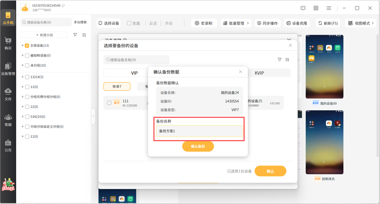Open the 公告 announcements sidebar icon
This screenshot has height=204, width=380.
point(8,145)
